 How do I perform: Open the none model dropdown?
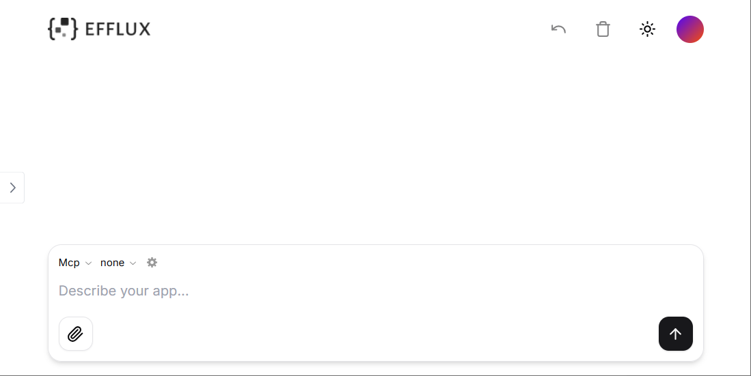coord(118,263)
